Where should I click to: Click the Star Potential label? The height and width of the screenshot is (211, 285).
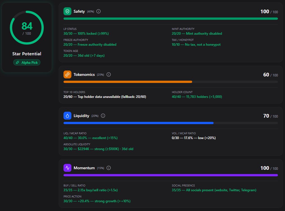pyautogui.click(x=27, y=54)
